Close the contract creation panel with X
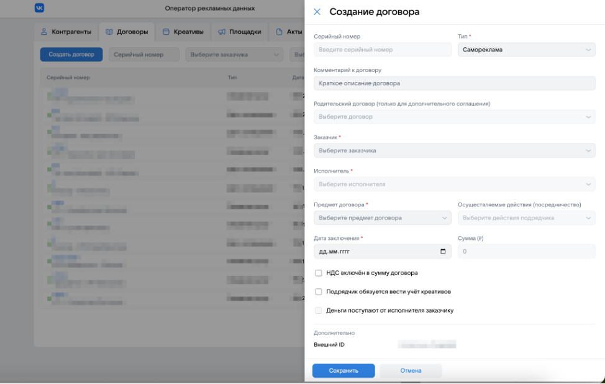Image resolution: width=605 pixels, height=384 pixels. tap(317, 12)
